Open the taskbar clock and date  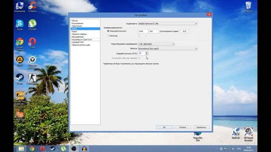249,149
